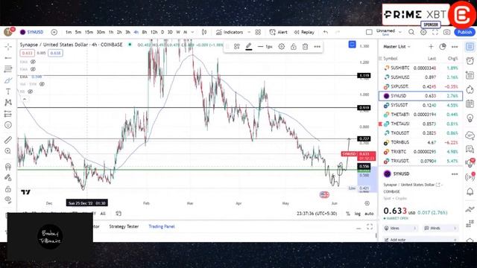Toggle visibility of first EMA indicator

tap(33, 62)
